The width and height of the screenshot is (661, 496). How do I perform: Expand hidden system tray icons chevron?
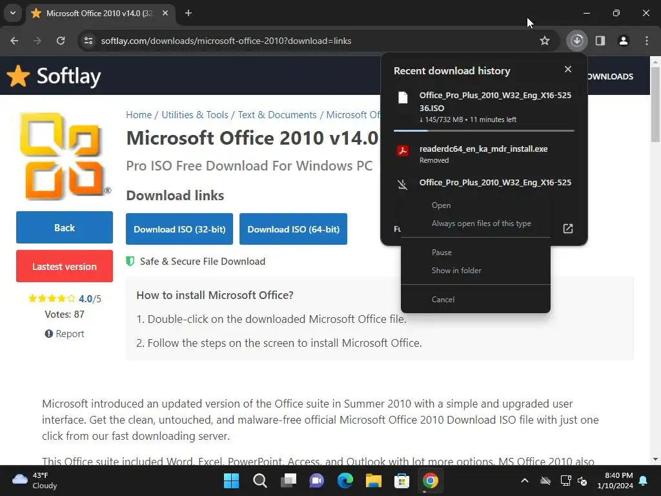[525, 480]
